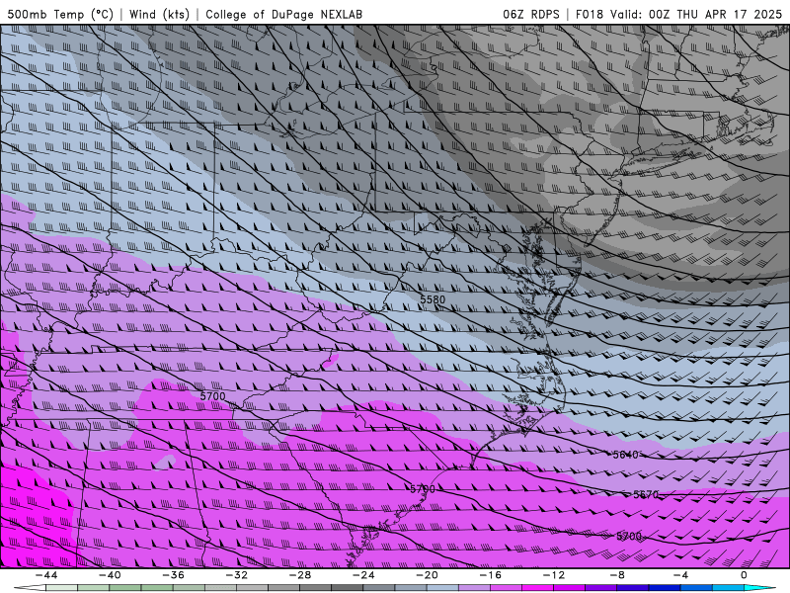This screenshot has height=593, width=790.
Task: Click the -32 color scale label
Action: 237,575
